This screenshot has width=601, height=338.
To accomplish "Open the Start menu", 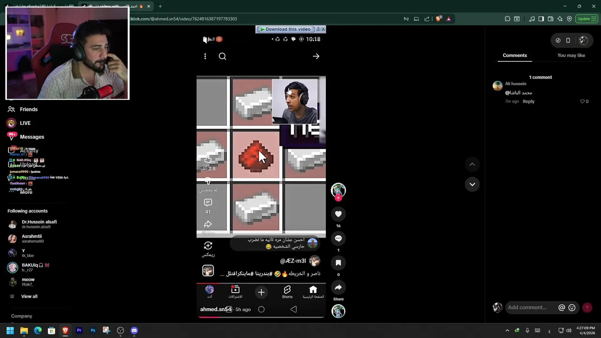I will (x=10, y=330).
